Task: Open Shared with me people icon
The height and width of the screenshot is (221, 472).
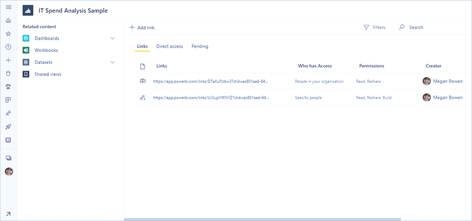Action: pyautogui.click(x=9, y=113)
